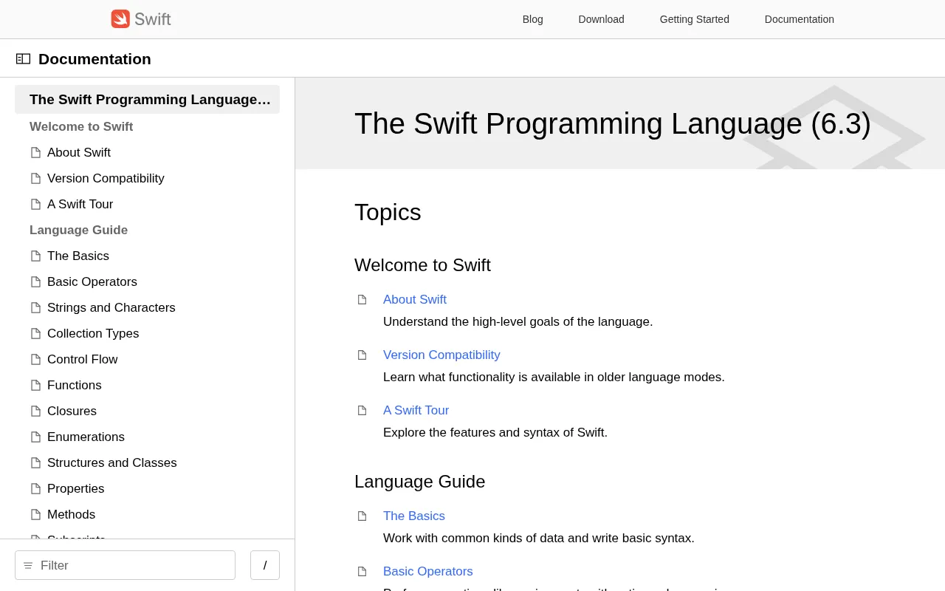Click page icon beside Strings and Characters
945x591 pixels.
click(35, 308)
